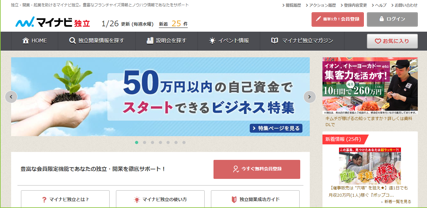This screenshot has height=208, width=427.
Task: Select the first green carousel dot
Action: coord(137,142)
